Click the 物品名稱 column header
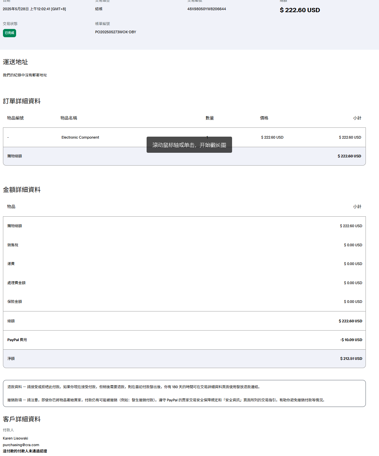 pyautogui.click(x=69, y=118)
